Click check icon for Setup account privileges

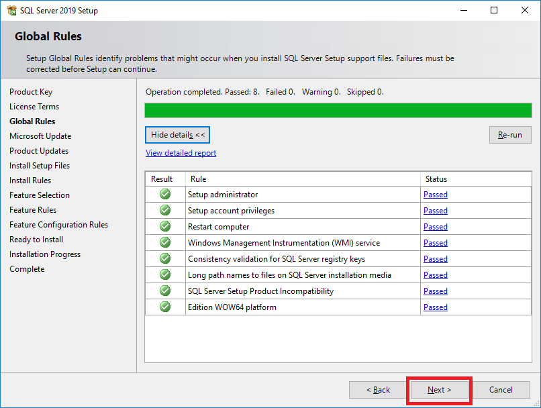pos(165,210)
